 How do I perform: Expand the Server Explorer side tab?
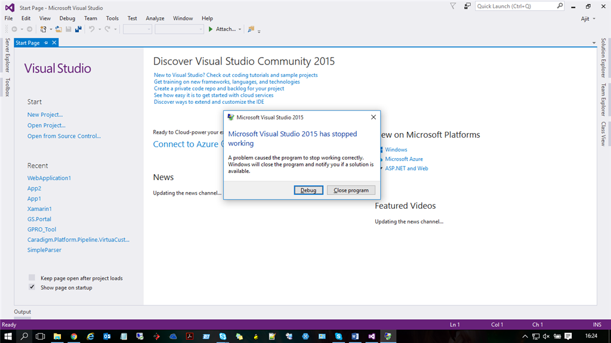[x=7, y=55]
